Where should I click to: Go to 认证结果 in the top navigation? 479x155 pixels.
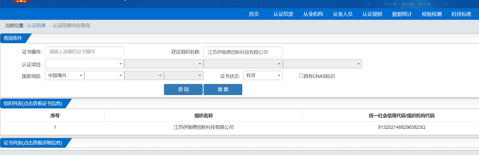pyautogui.click(x=283, y=14)
